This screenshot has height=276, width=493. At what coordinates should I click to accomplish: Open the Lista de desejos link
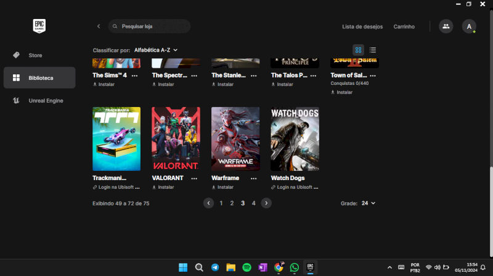(x=362, y=26)
